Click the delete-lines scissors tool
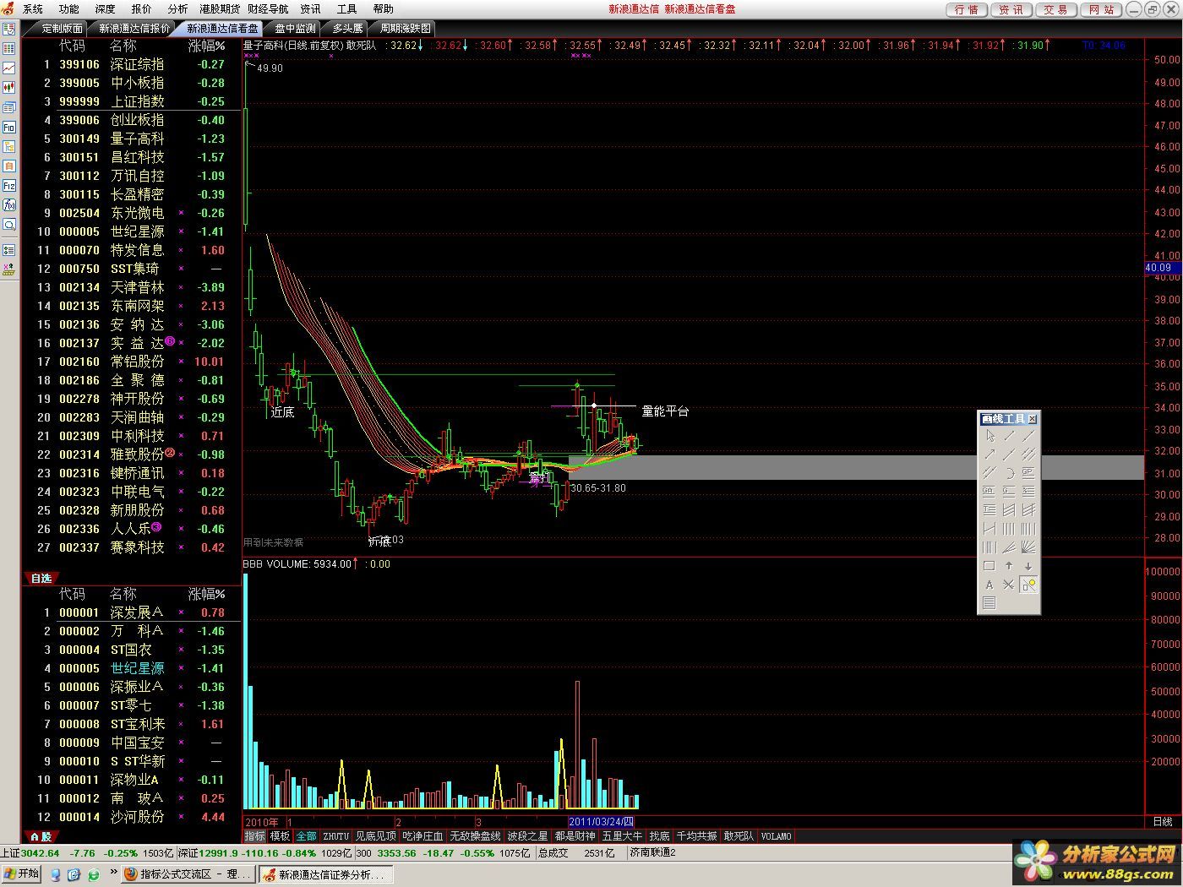1183x887 pixels. click(1009, 585)
